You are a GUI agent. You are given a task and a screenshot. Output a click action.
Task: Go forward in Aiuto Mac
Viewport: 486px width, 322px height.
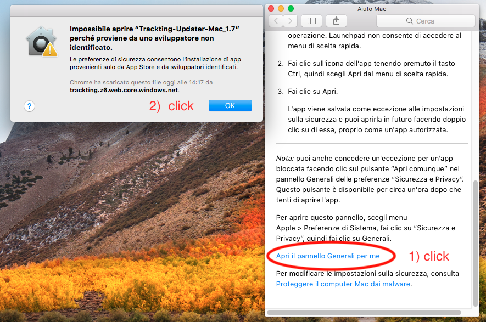(x=290, y=21)
